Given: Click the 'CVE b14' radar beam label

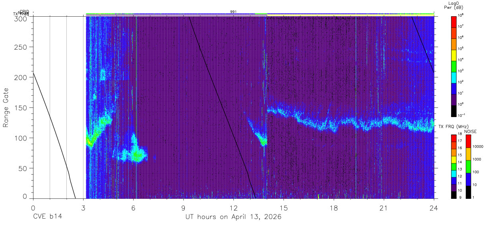Looking at the screenshot, I should [47, 217].
